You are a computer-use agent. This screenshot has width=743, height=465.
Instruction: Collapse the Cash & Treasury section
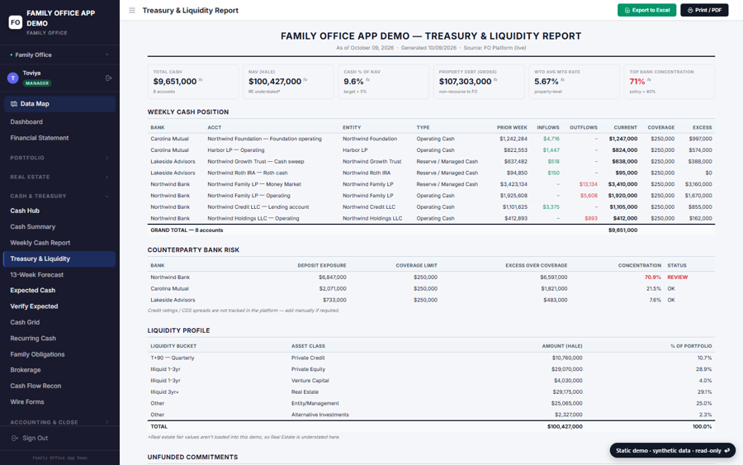click(59, 196)
